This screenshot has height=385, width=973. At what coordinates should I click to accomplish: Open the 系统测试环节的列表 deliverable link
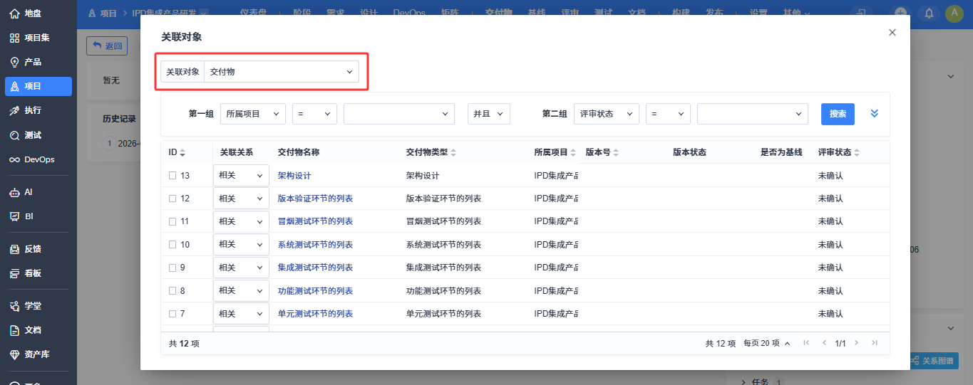click(315, 245)
